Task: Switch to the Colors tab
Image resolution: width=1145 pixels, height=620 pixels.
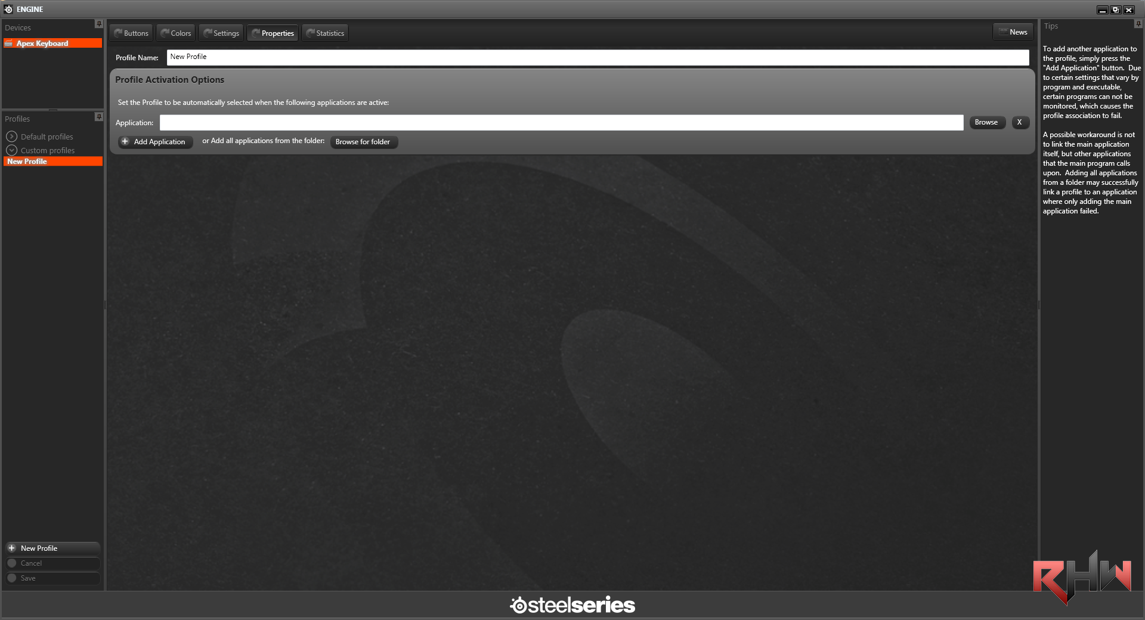Action: pos(176,33)
